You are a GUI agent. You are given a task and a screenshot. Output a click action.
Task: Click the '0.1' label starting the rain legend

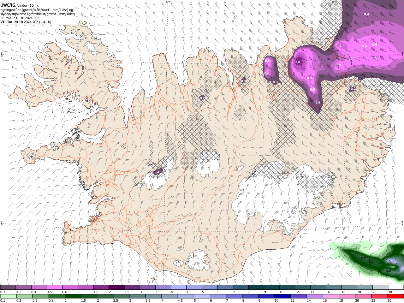(3, 301)
